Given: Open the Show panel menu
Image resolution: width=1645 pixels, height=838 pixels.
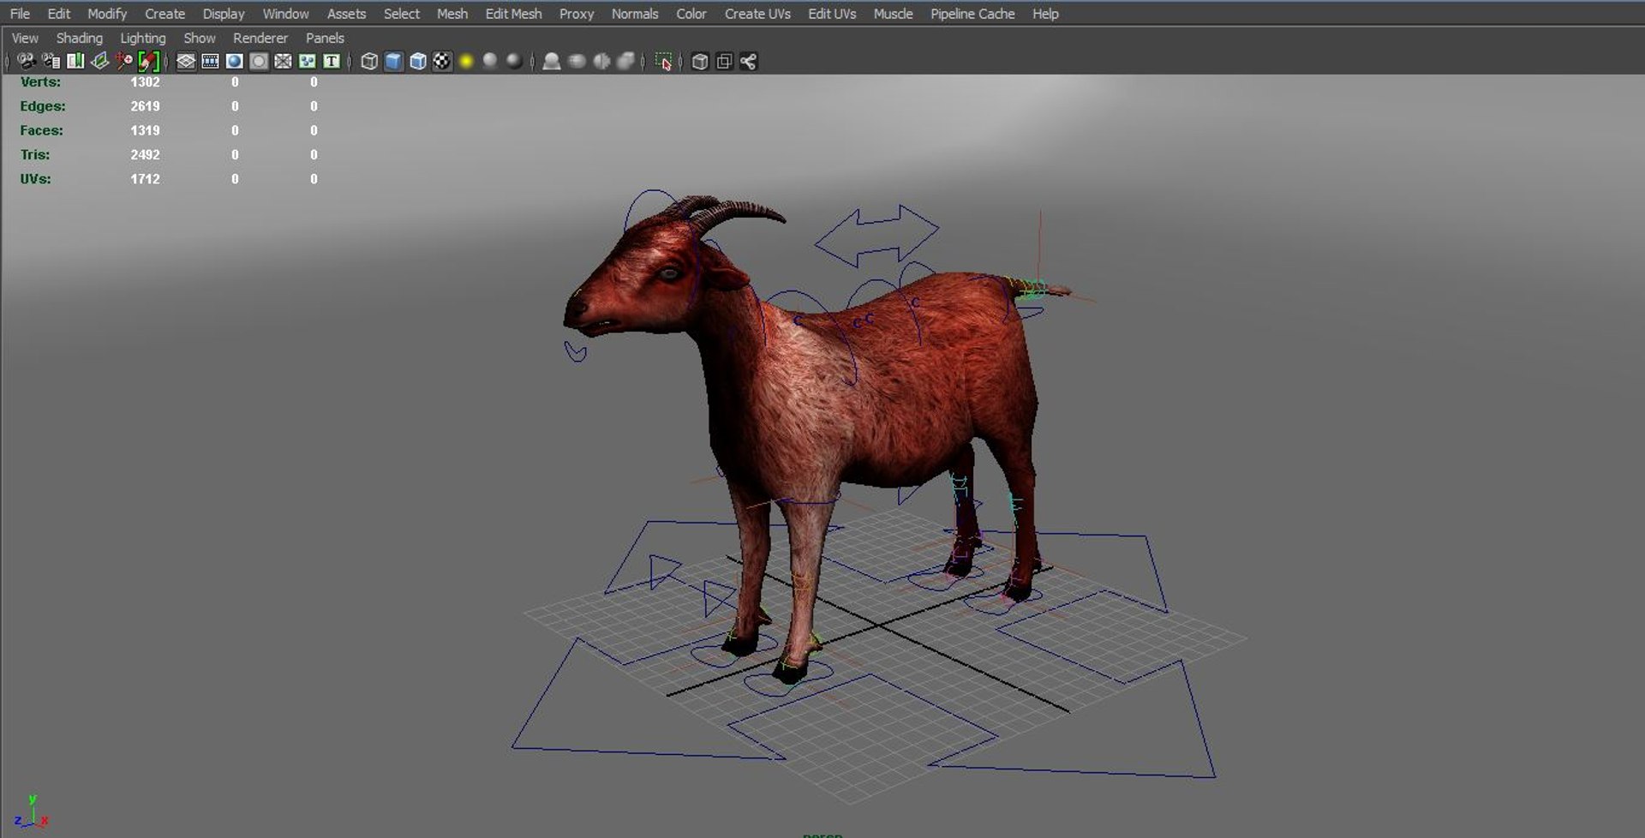Looking at the screenshot, I should (x=200, y=38).
